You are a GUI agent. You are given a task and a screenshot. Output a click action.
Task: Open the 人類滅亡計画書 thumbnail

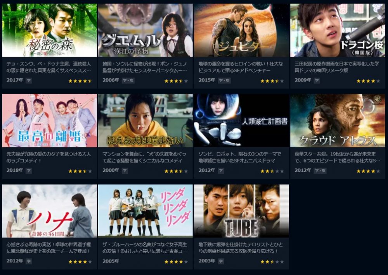coord(241,121)
